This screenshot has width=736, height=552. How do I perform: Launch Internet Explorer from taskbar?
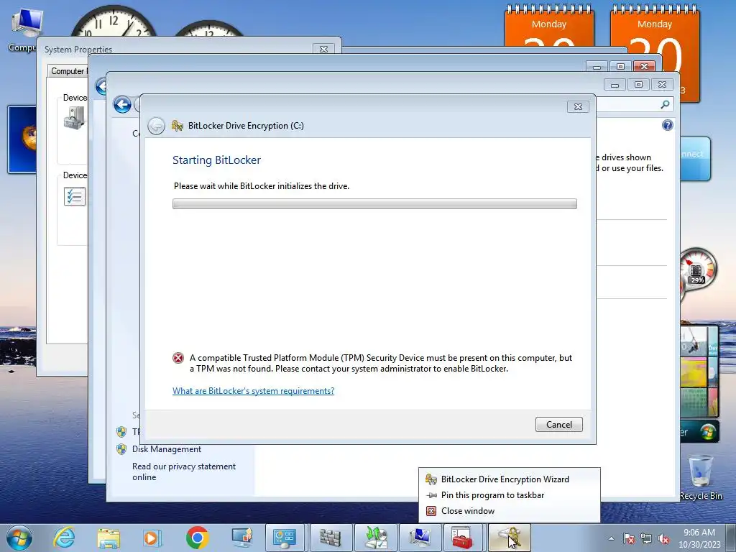64,538
